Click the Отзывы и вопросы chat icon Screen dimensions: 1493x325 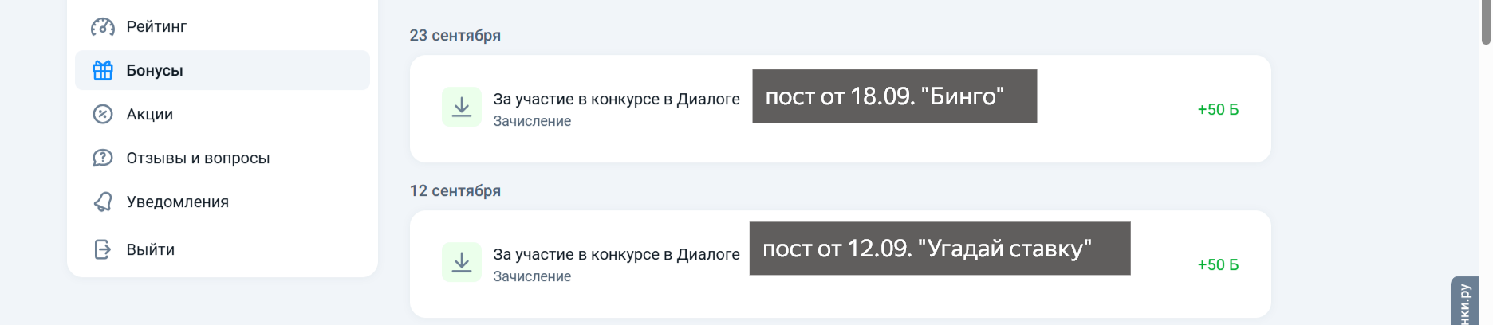tap(103, 158)
